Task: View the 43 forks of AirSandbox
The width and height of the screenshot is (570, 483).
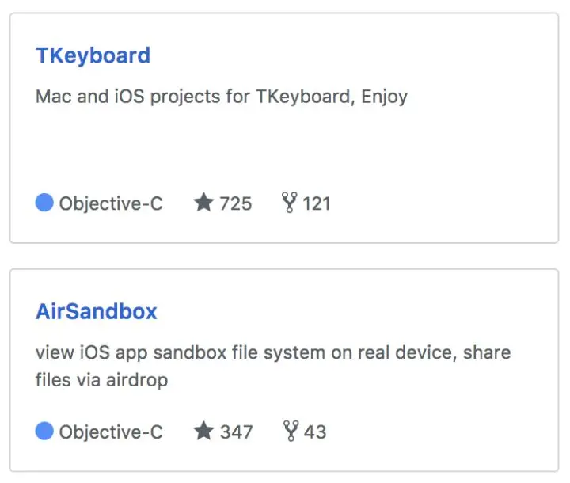Action: [315, 432]
